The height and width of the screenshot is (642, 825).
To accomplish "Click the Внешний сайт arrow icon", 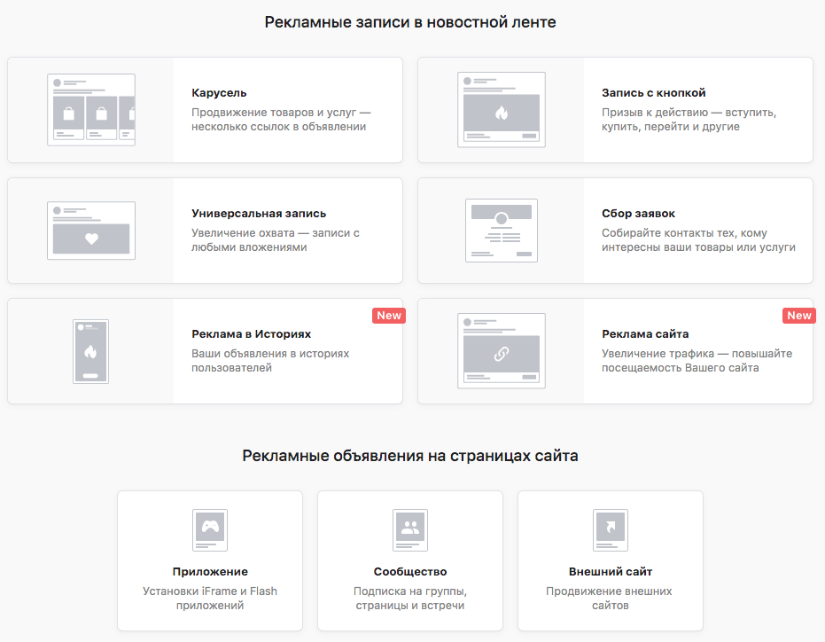I will point(611,530).
